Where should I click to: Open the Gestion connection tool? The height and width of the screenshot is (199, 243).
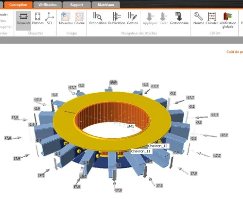[x=133, y=18]
